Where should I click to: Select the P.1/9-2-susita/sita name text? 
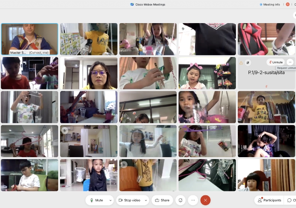266,72
